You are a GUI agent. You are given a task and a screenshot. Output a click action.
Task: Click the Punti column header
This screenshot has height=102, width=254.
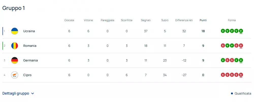point(203,20)
